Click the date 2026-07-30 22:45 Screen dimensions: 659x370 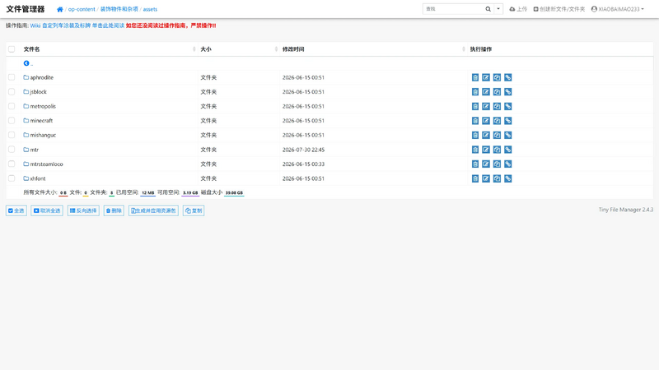coord(303,150)
